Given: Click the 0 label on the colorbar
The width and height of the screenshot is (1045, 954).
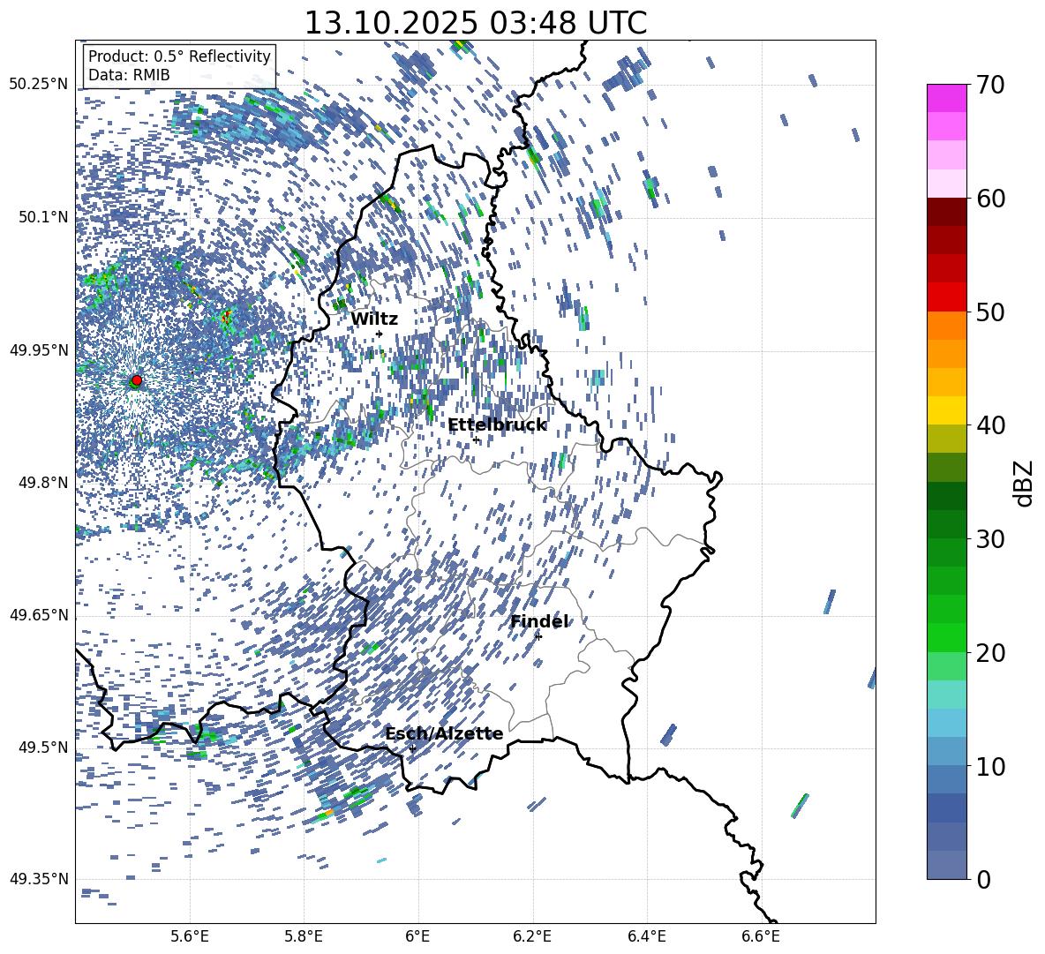Looking at the screenshot, I should [x=983, y=879].
